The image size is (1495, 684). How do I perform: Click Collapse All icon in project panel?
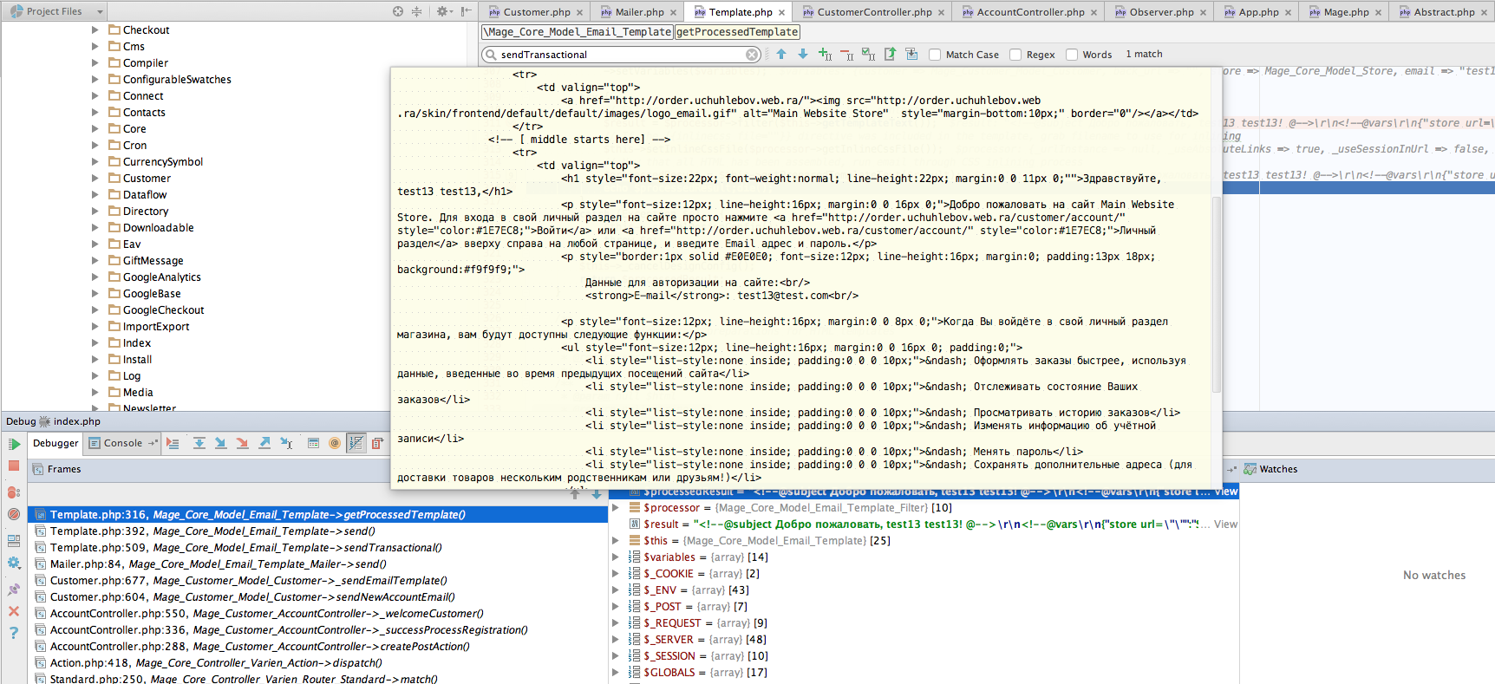pos(416,11)
